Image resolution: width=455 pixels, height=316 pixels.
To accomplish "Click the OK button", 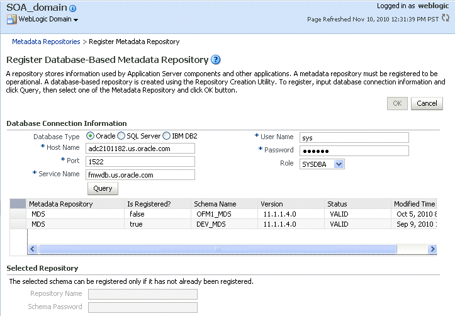I will point(397,103).
